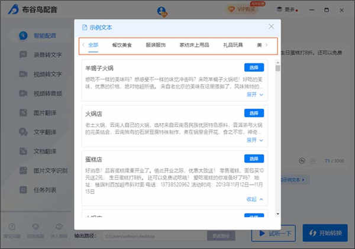
Task: Click the dialog scrollbar down arrow
Action: click(277, 214)
